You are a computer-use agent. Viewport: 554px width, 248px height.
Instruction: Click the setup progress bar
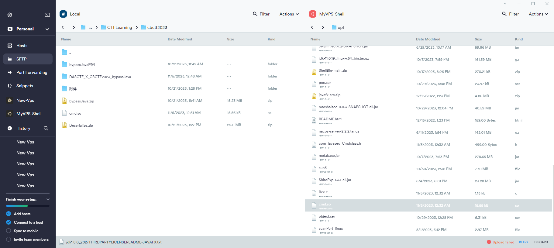click(x=28, y=206)
